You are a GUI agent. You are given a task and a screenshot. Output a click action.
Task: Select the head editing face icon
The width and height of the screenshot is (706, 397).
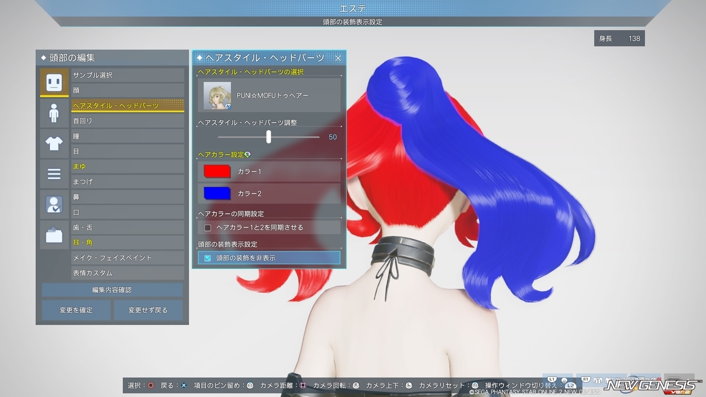54,82
